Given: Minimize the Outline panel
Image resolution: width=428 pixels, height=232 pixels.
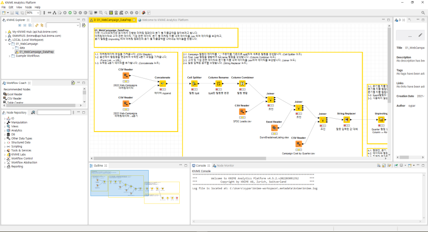Looking at the screenshot, I should pos(180,166).
